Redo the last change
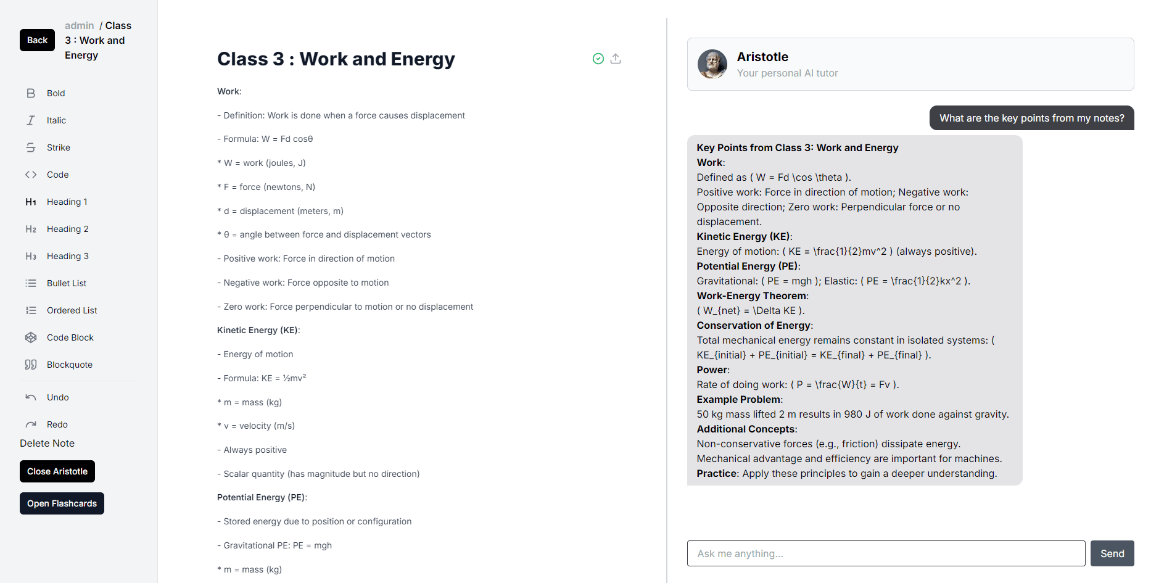Screen dimensions: 1172x583 click(x=31, y=424)
